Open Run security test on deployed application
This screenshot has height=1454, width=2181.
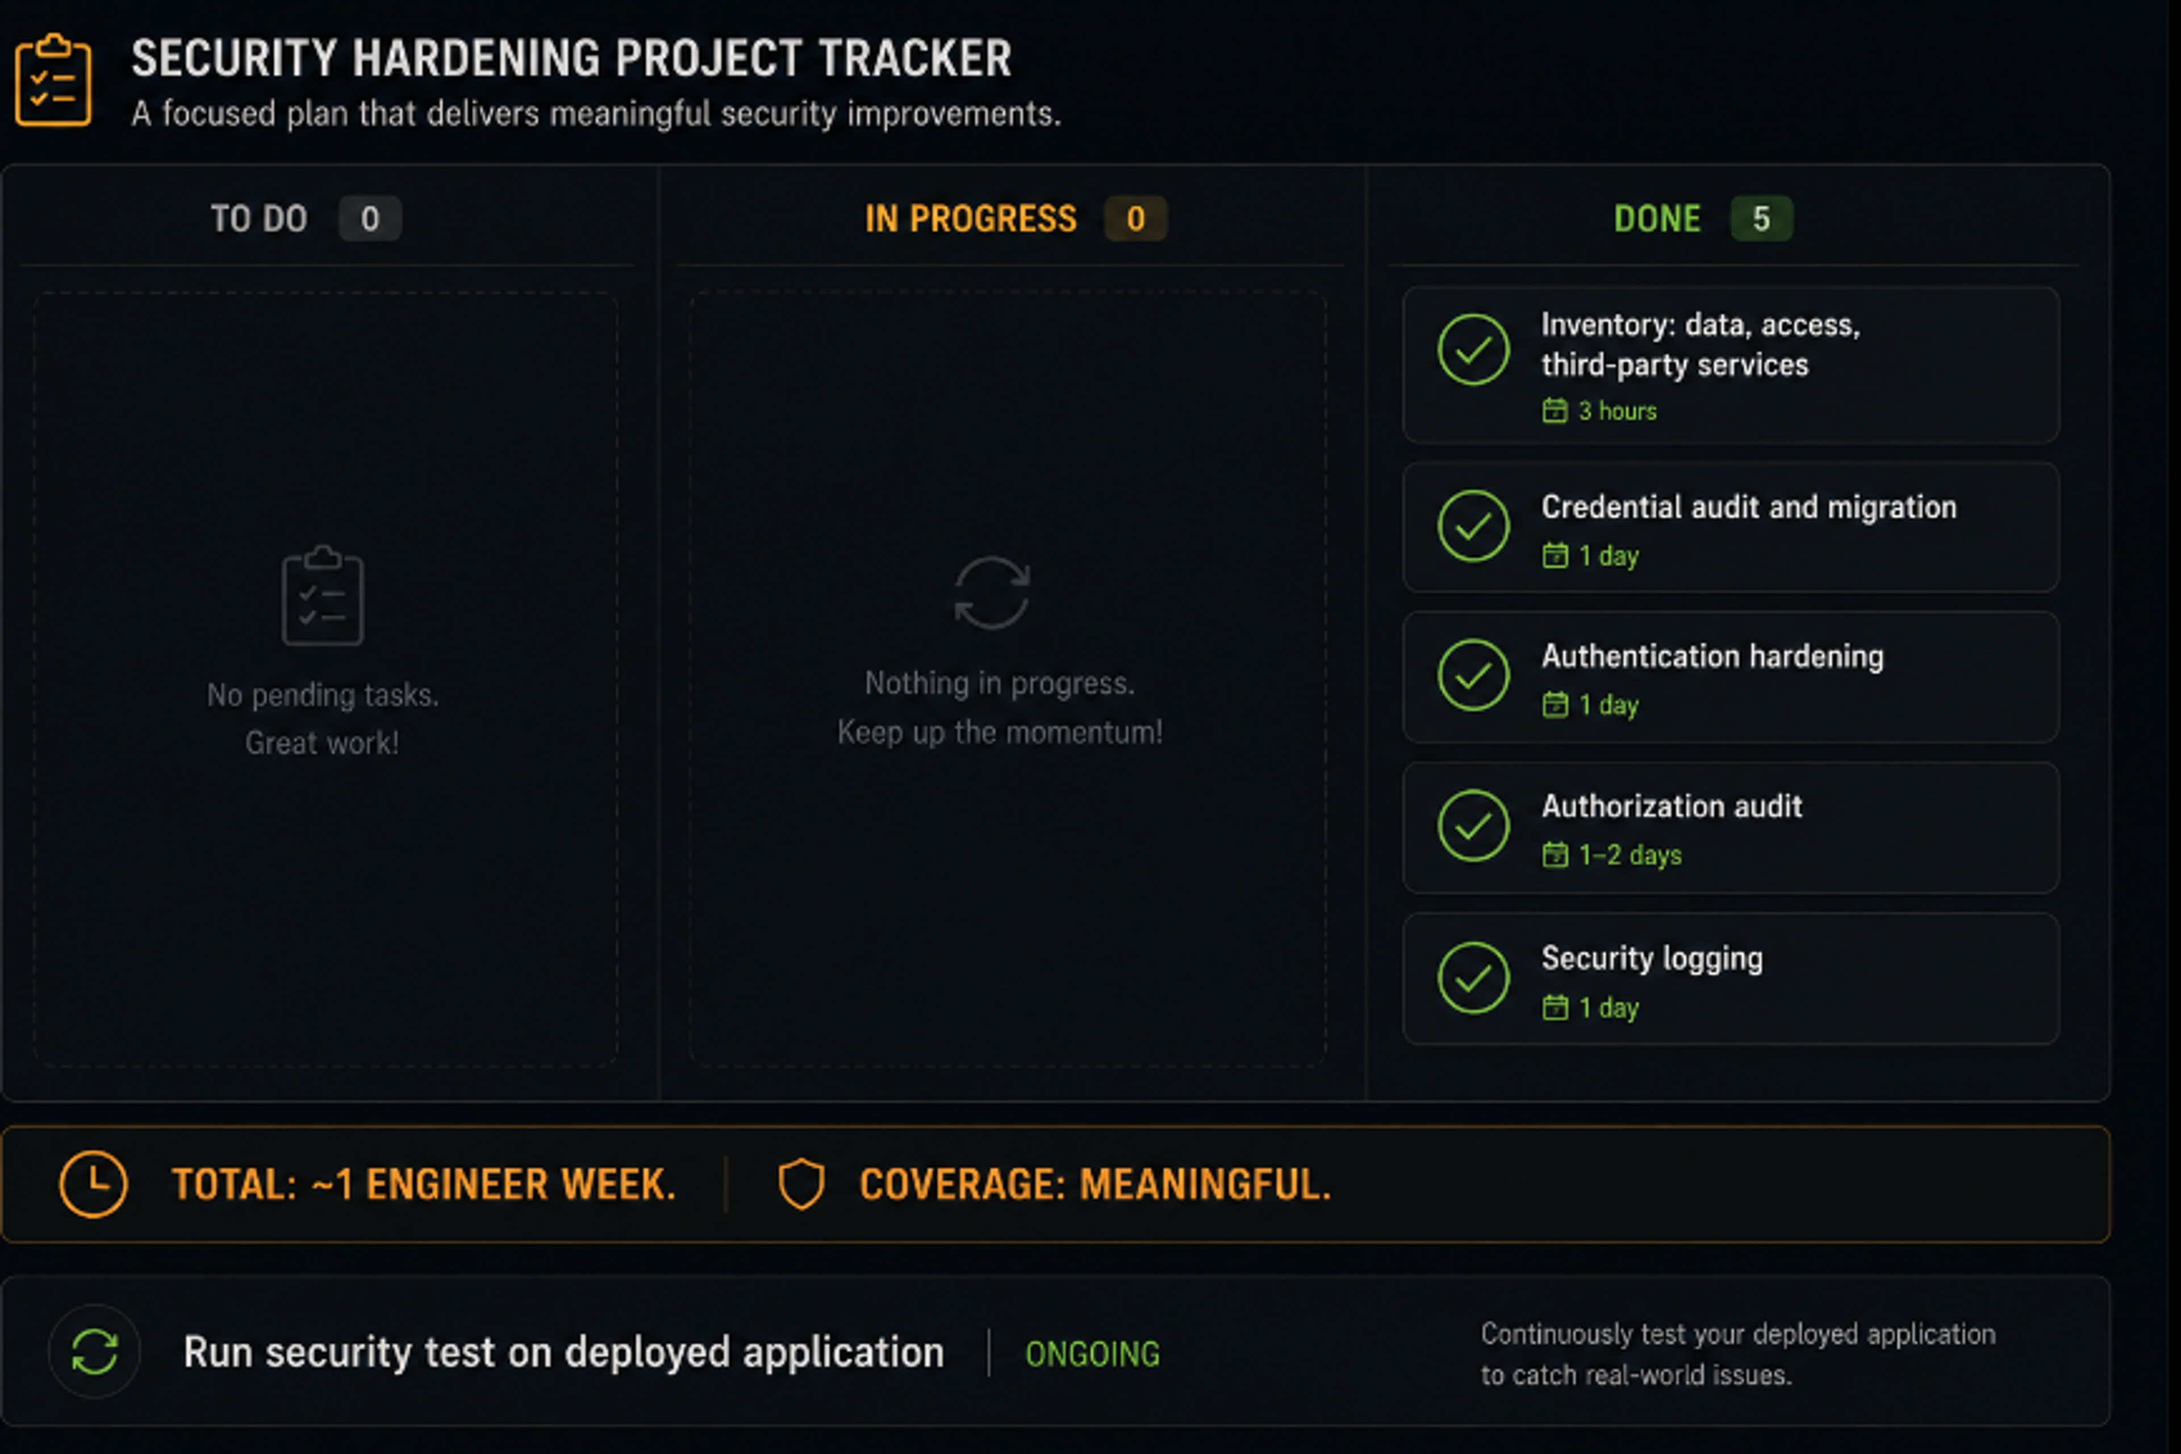point(564,1352)
